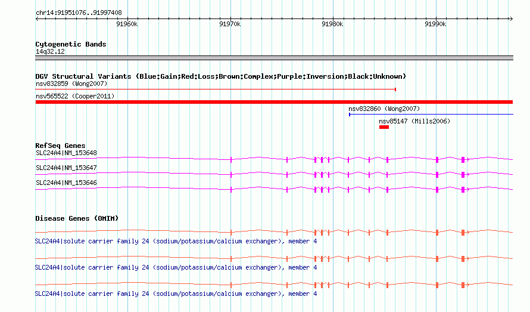Open the RefSeq Genes track header

click(x=60, y=146)
